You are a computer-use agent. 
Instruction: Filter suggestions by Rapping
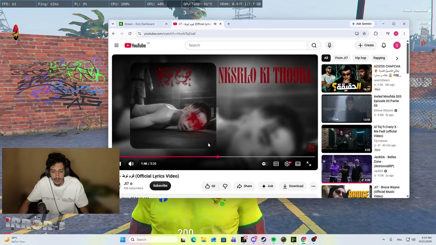click(379, 58)
